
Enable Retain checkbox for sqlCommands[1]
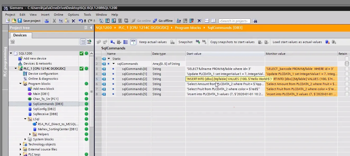(x=347, y=74)
